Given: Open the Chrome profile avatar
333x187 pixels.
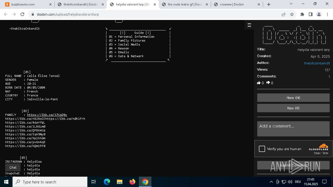Looking at the screenshot, I should [319, 15].
